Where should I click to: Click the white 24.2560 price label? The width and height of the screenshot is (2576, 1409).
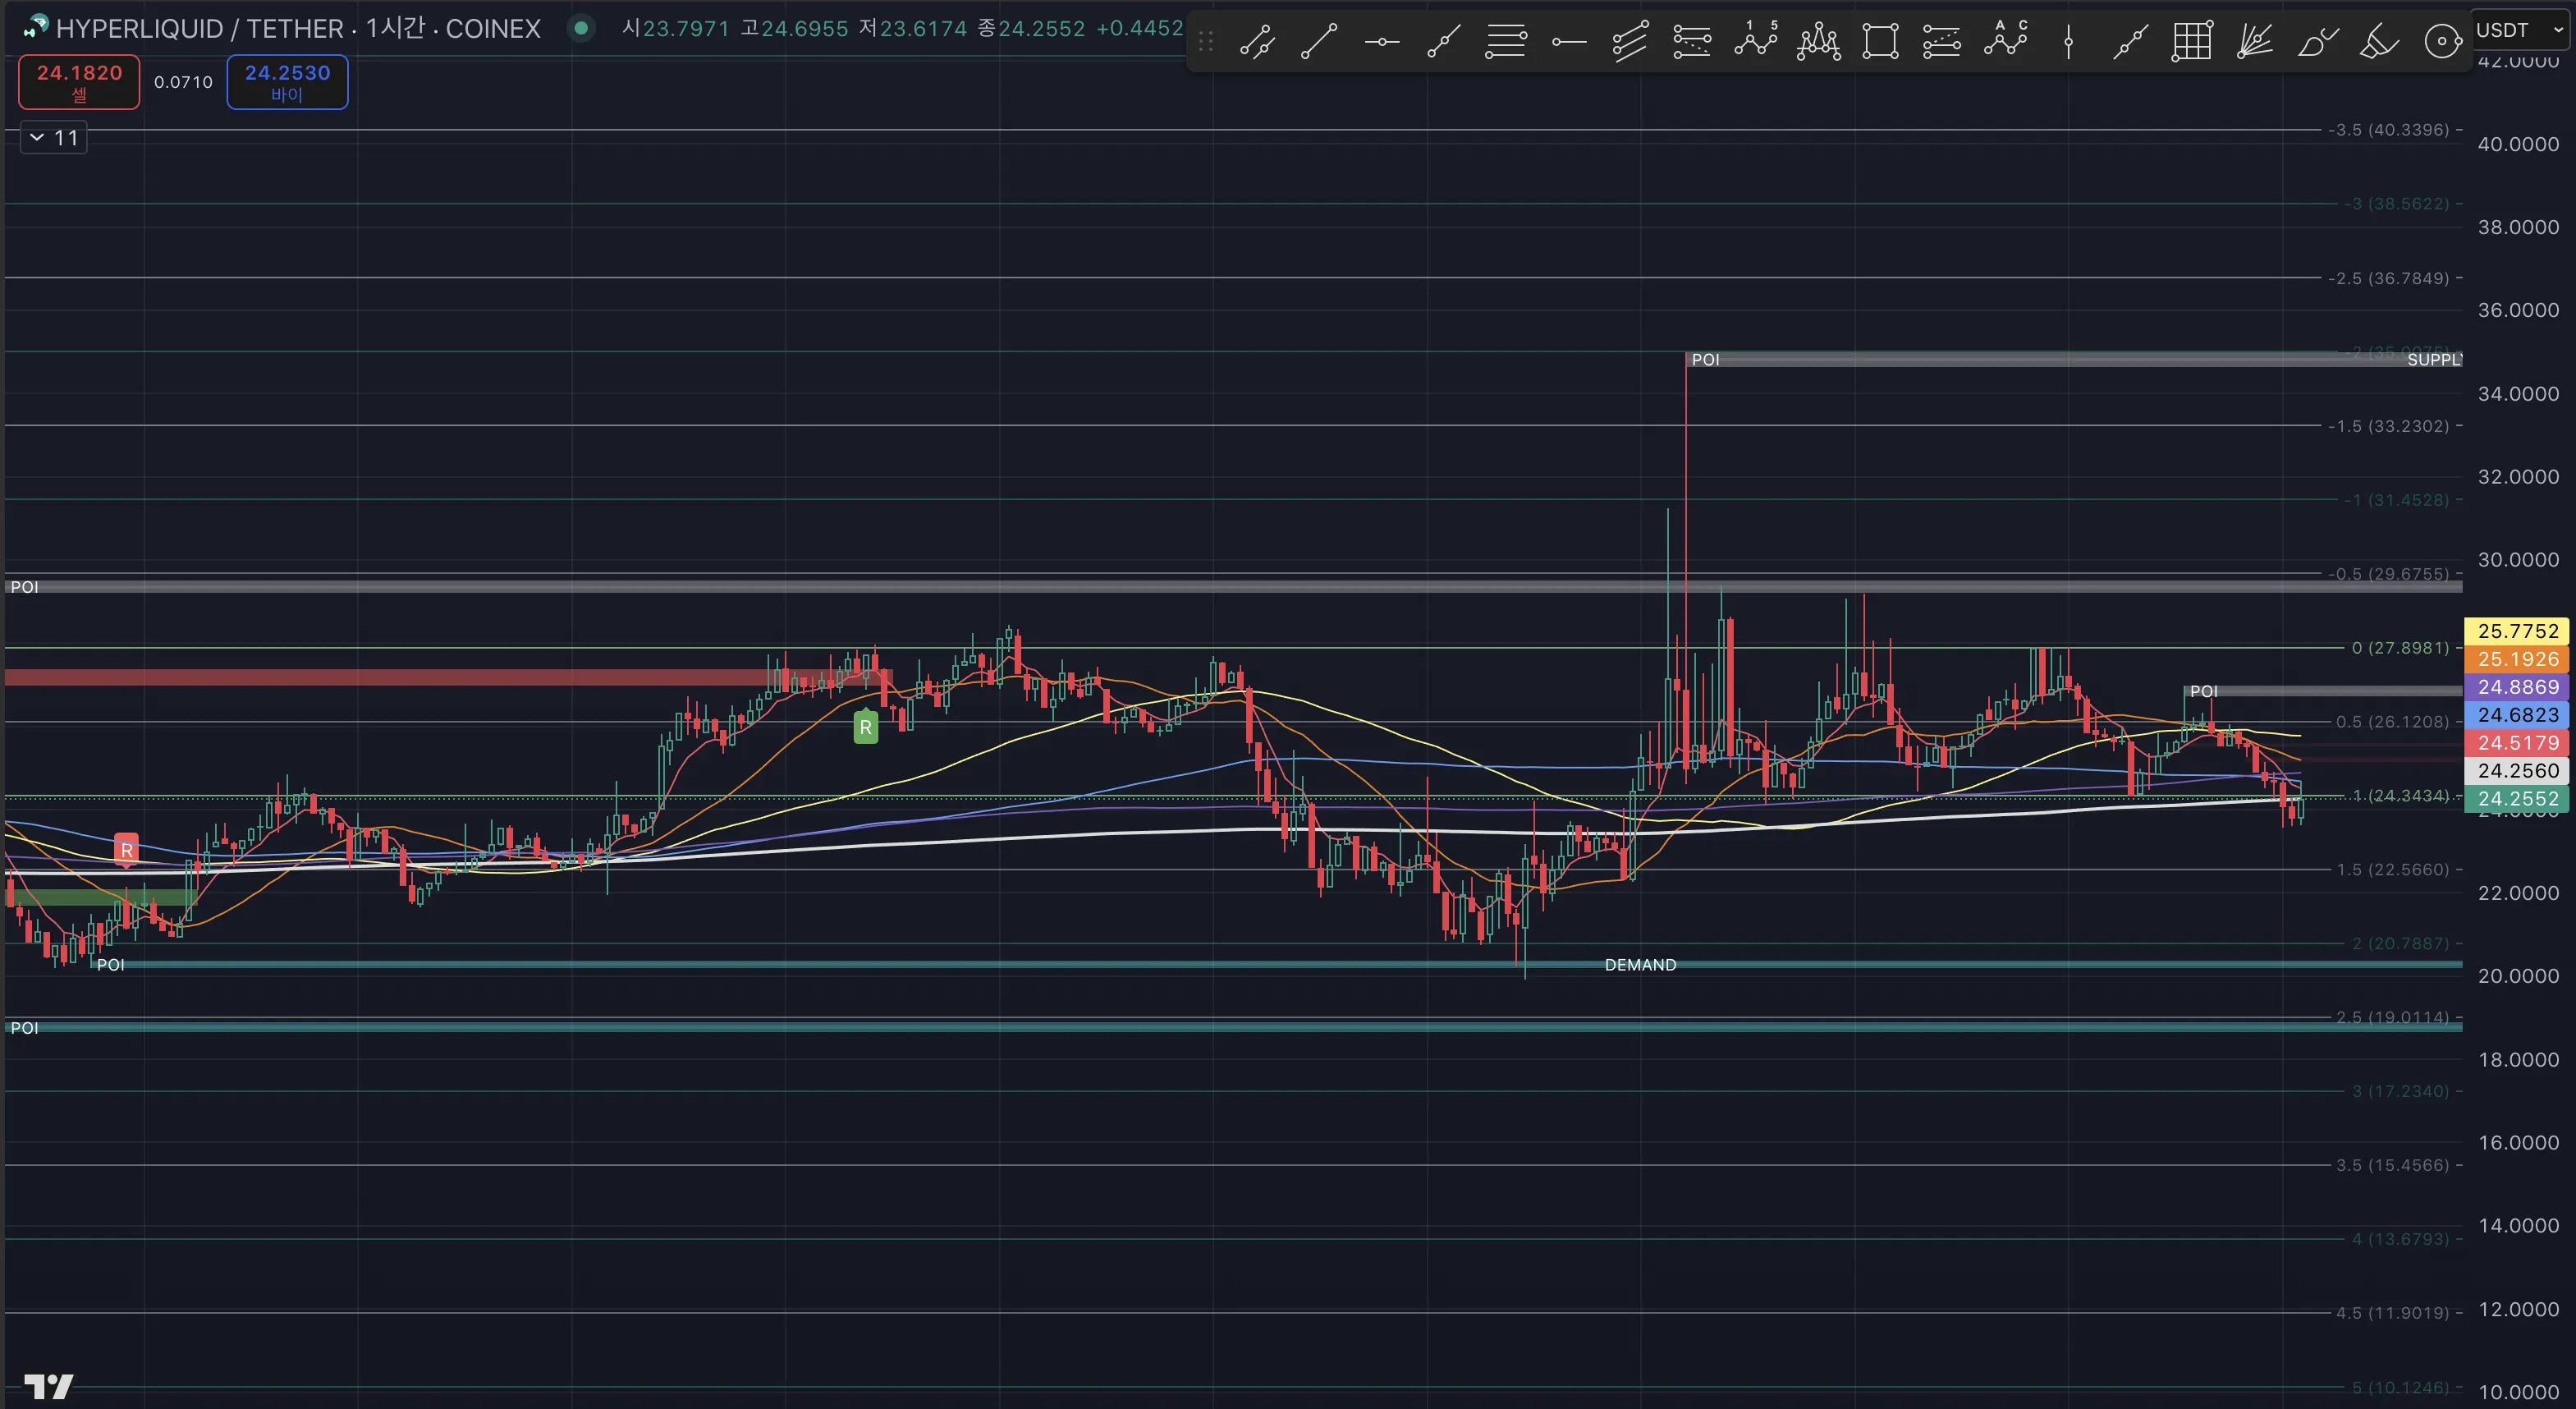(2517, 771)
